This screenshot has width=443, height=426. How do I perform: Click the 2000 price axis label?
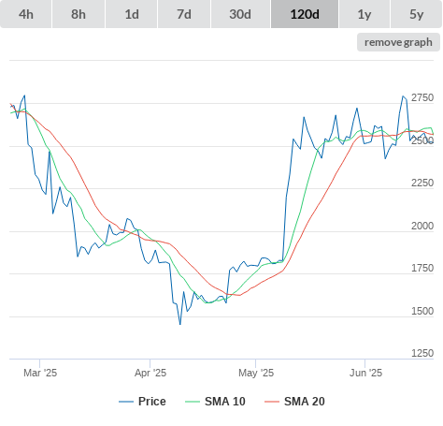tap(422, 226)
